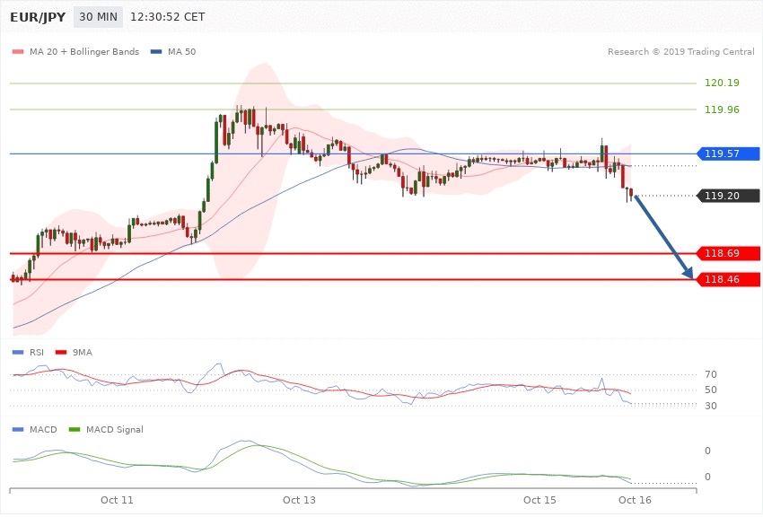Select the Oct 15 date label

coord(540,498)
